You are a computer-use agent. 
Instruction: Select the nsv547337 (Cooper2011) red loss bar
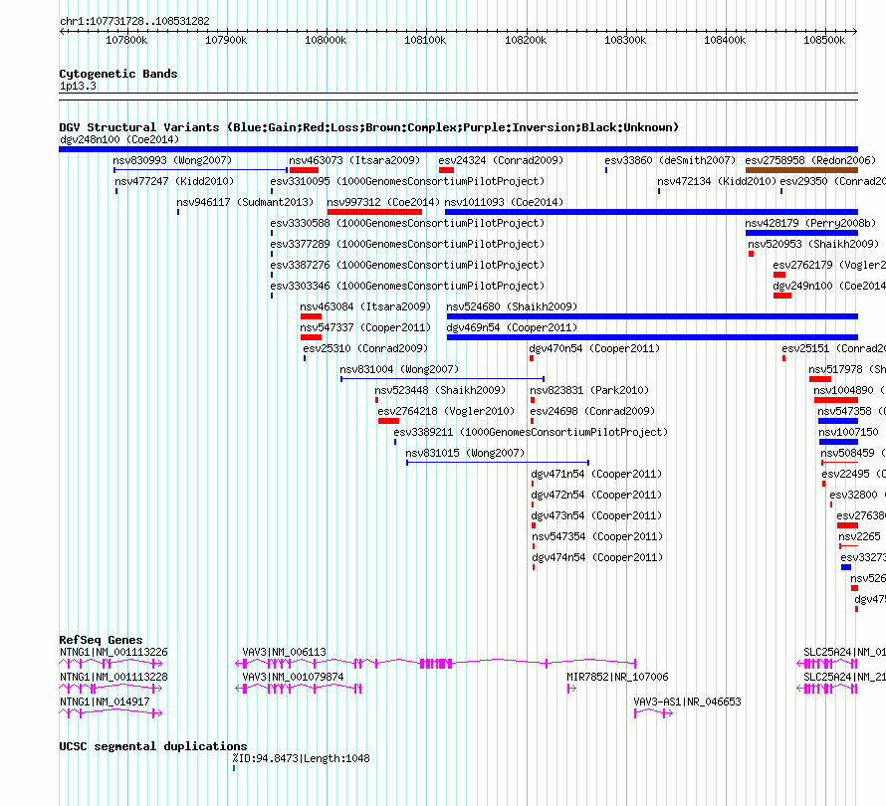point(311,337)
